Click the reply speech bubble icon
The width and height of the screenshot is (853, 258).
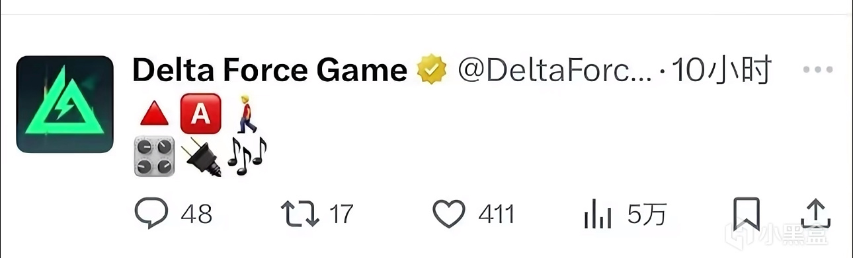[152, 214]
